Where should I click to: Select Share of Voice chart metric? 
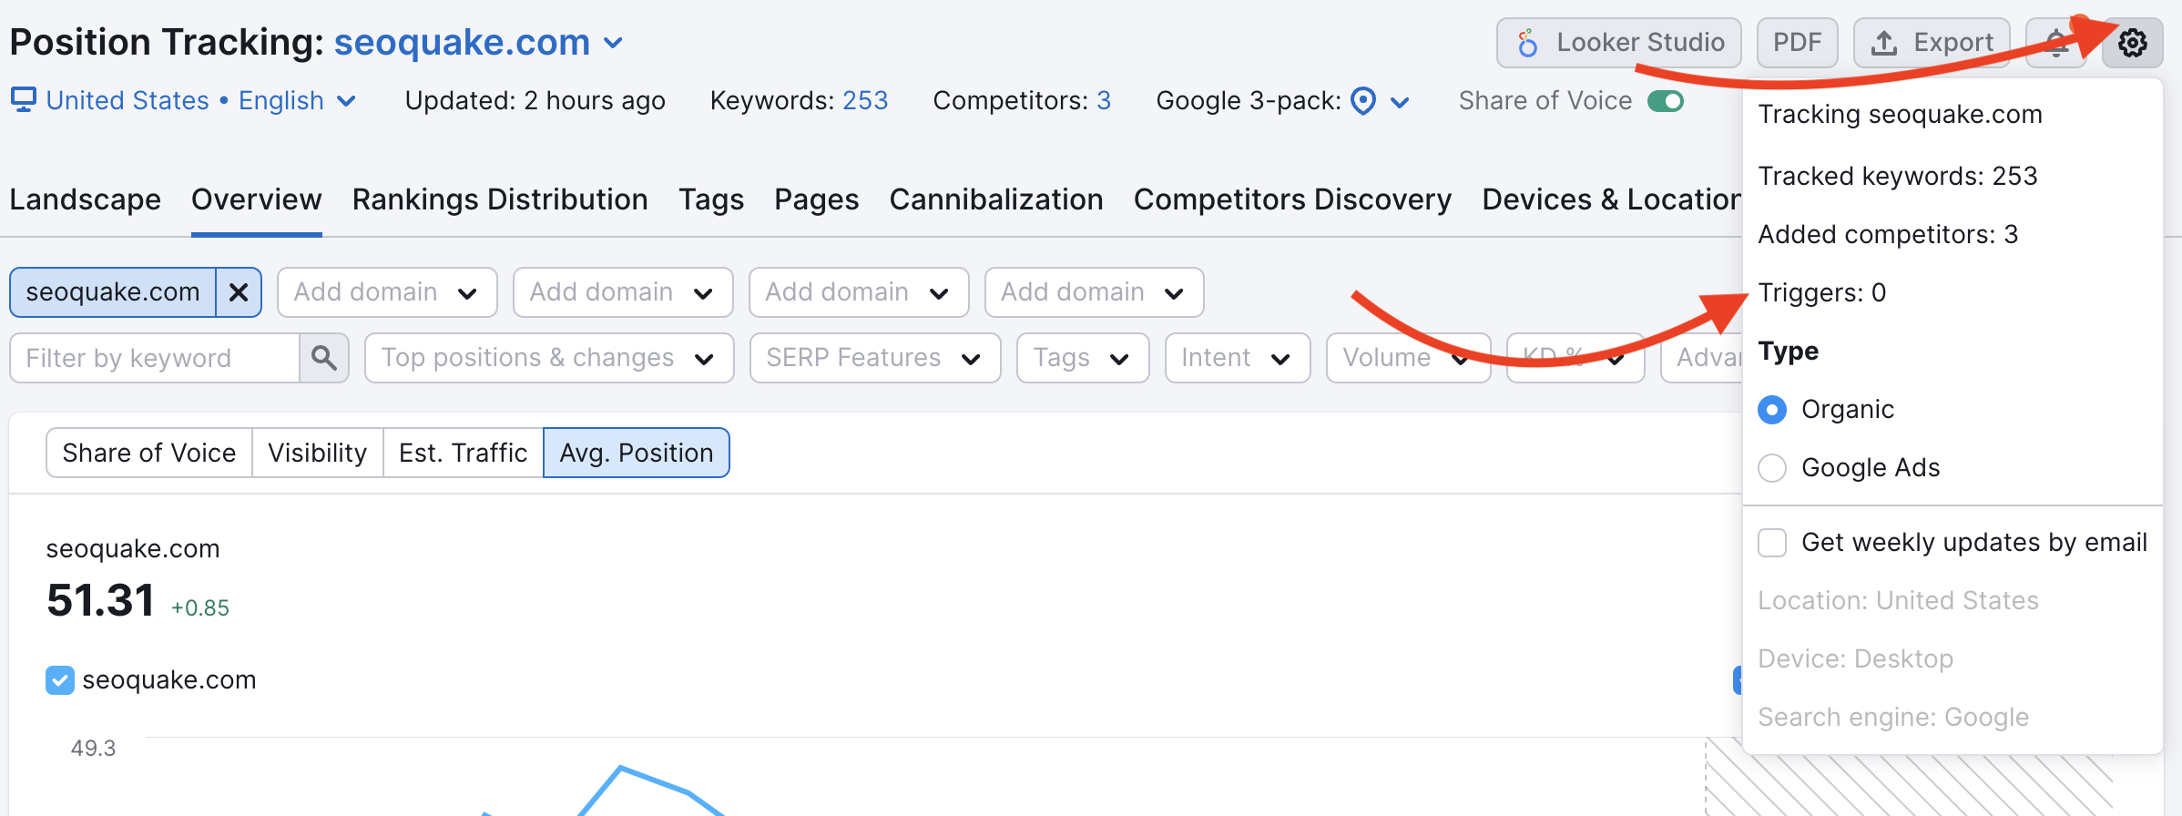point(149,453)
